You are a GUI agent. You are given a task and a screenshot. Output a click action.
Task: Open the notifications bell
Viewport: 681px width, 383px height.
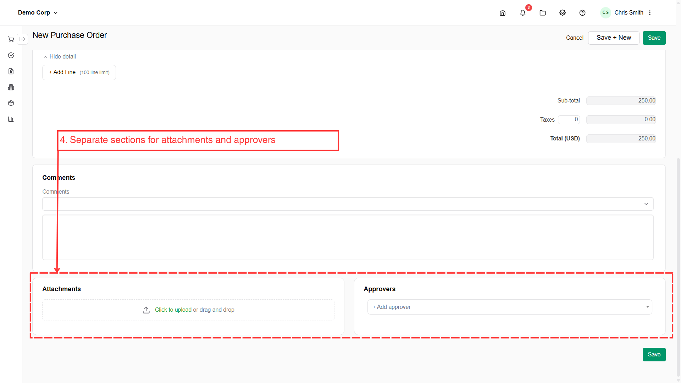coord(523,13)
